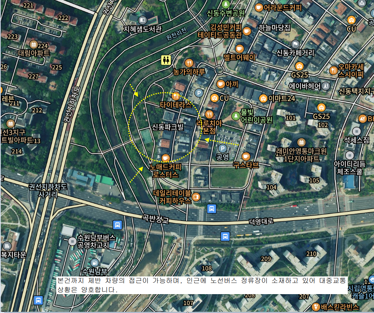Viewport: 374px width, 313px height.
Task: Select the 라루치아 본점 restaurant icon
Action: (209, 114)
